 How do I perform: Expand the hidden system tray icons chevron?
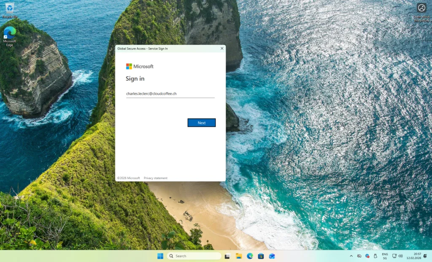[351, 256]
